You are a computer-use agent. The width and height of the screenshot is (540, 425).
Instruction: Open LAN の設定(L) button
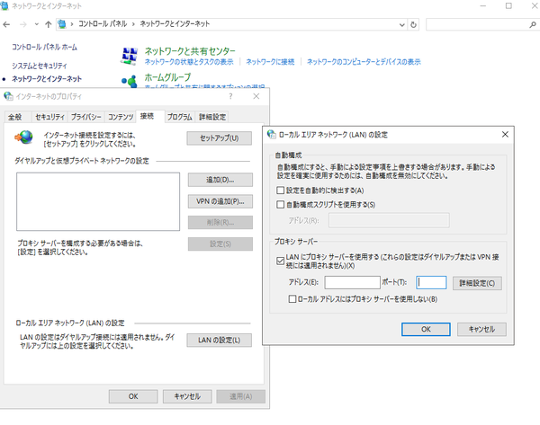point(219,340)
